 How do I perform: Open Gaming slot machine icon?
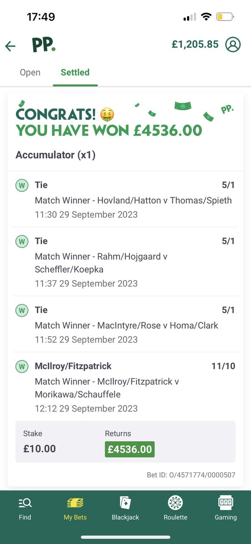click(x=226, y=502)
